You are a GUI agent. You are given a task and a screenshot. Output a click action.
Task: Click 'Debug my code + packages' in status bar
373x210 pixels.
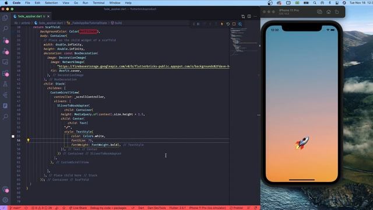(108, 208)
